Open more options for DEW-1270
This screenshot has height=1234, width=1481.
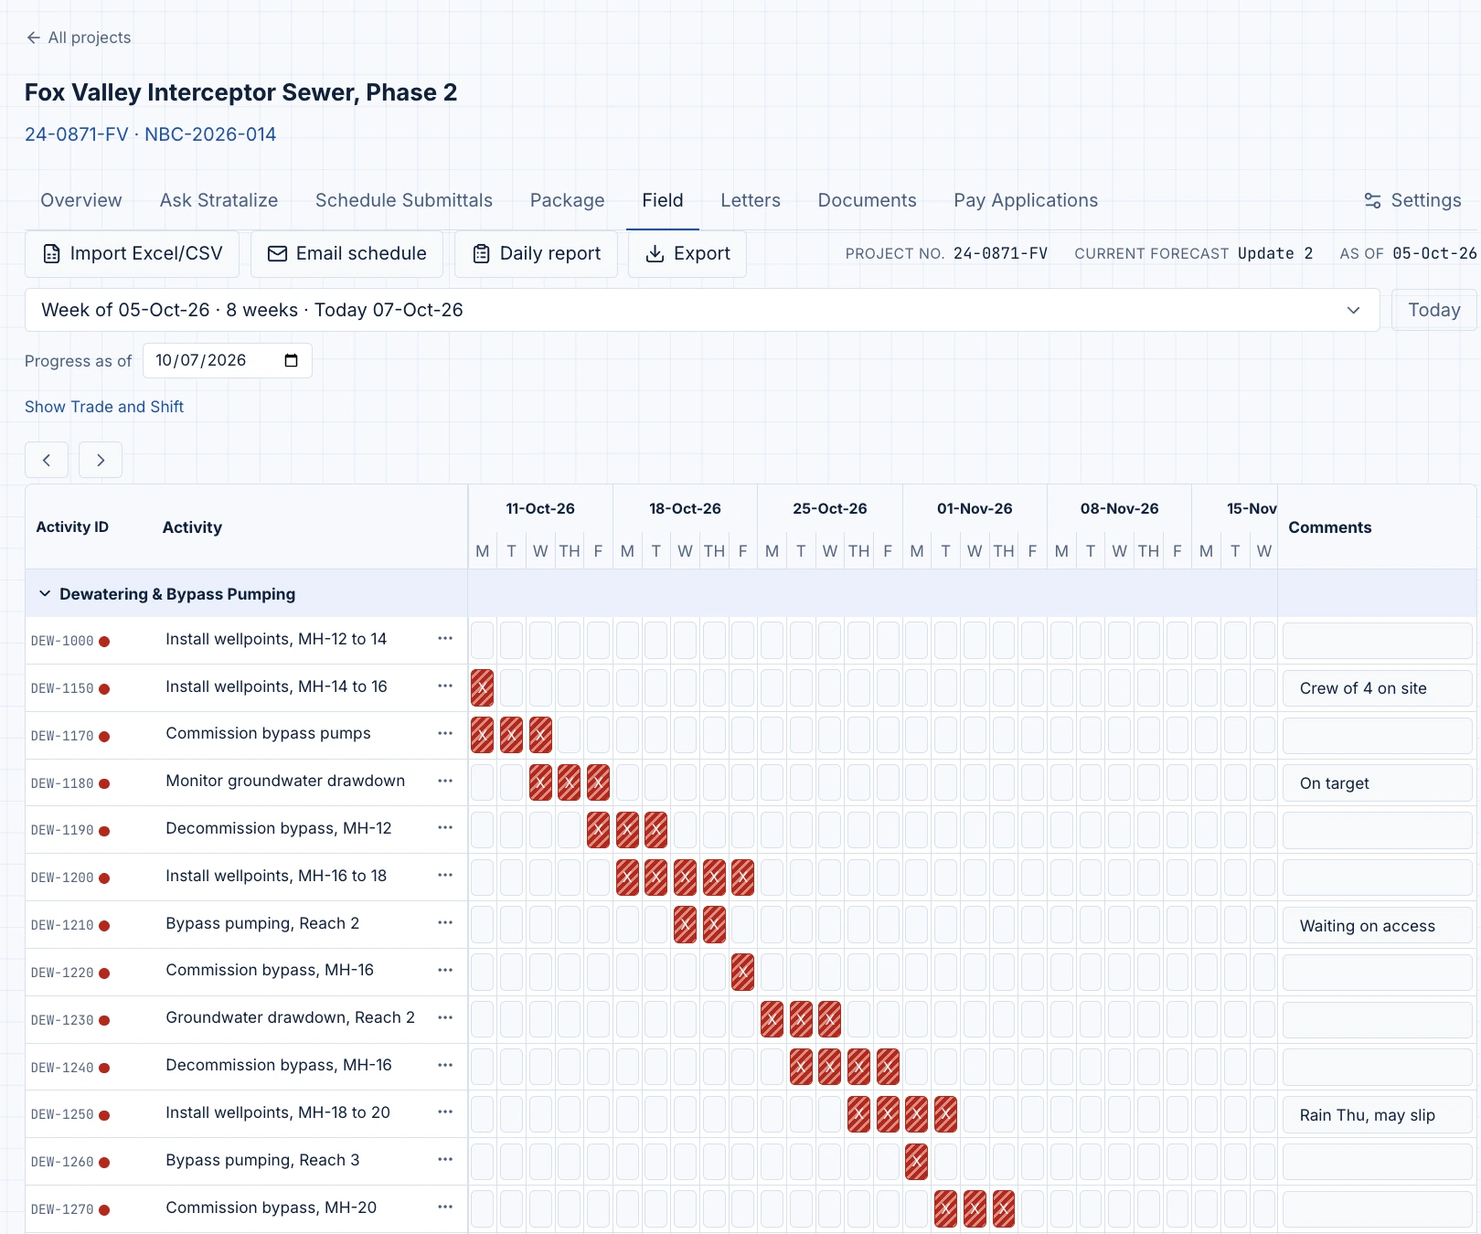(445, 1207)
